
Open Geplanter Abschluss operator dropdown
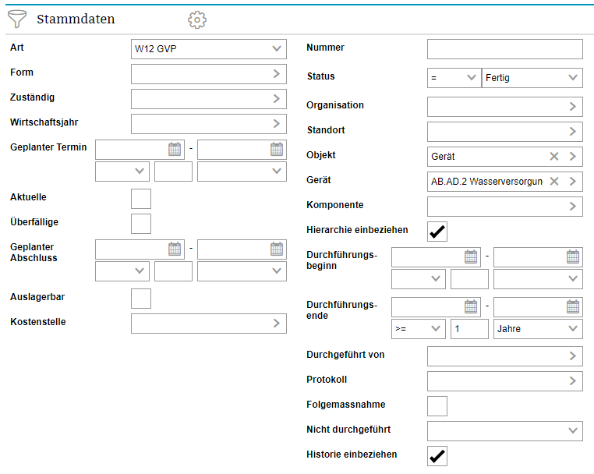click(x=122, y=271)
